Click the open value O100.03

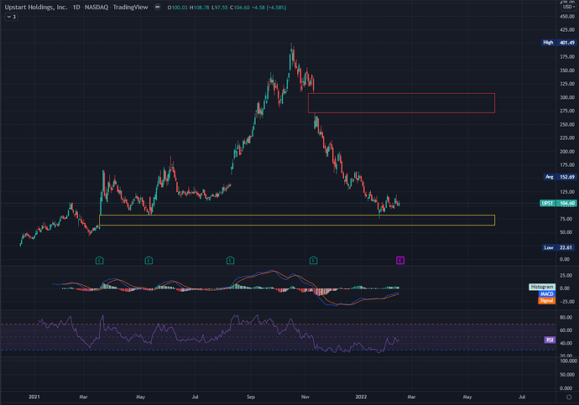(178, 8)
